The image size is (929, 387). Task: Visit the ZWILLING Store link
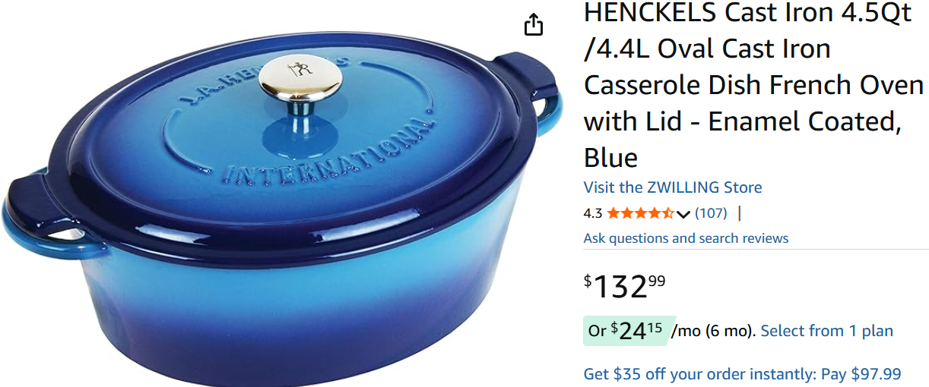pos(673,187)
